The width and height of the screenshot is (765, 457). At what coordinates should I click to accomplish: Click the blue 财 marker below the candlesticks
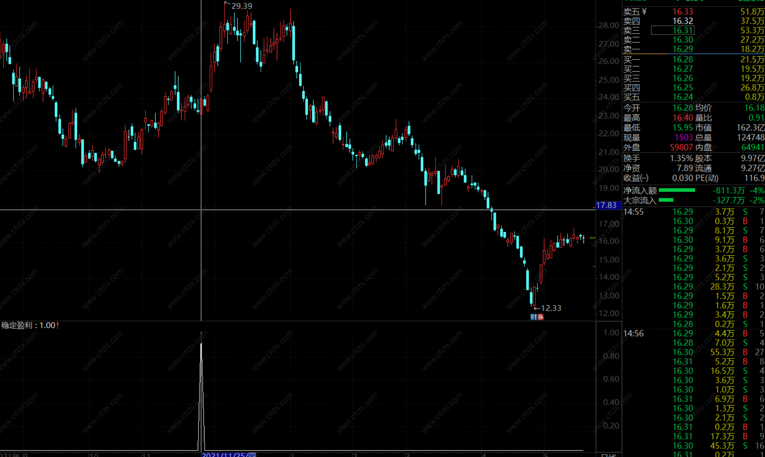pyautogui.click(x=533, y=317)
